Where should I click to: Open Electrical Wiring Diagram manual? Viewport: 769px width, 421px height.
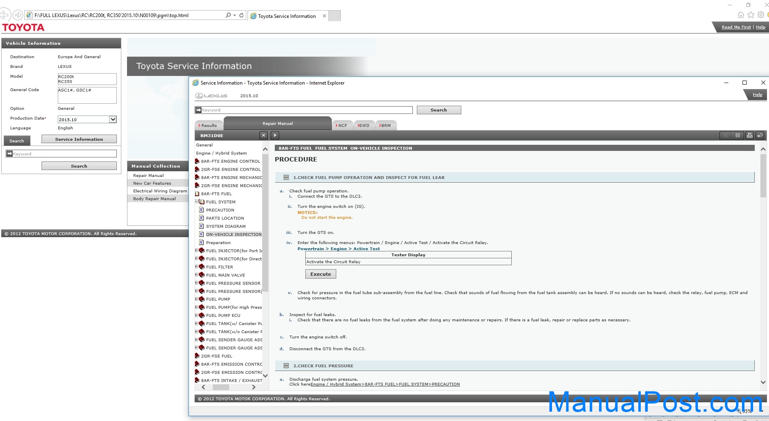click(x=160, y=191)
